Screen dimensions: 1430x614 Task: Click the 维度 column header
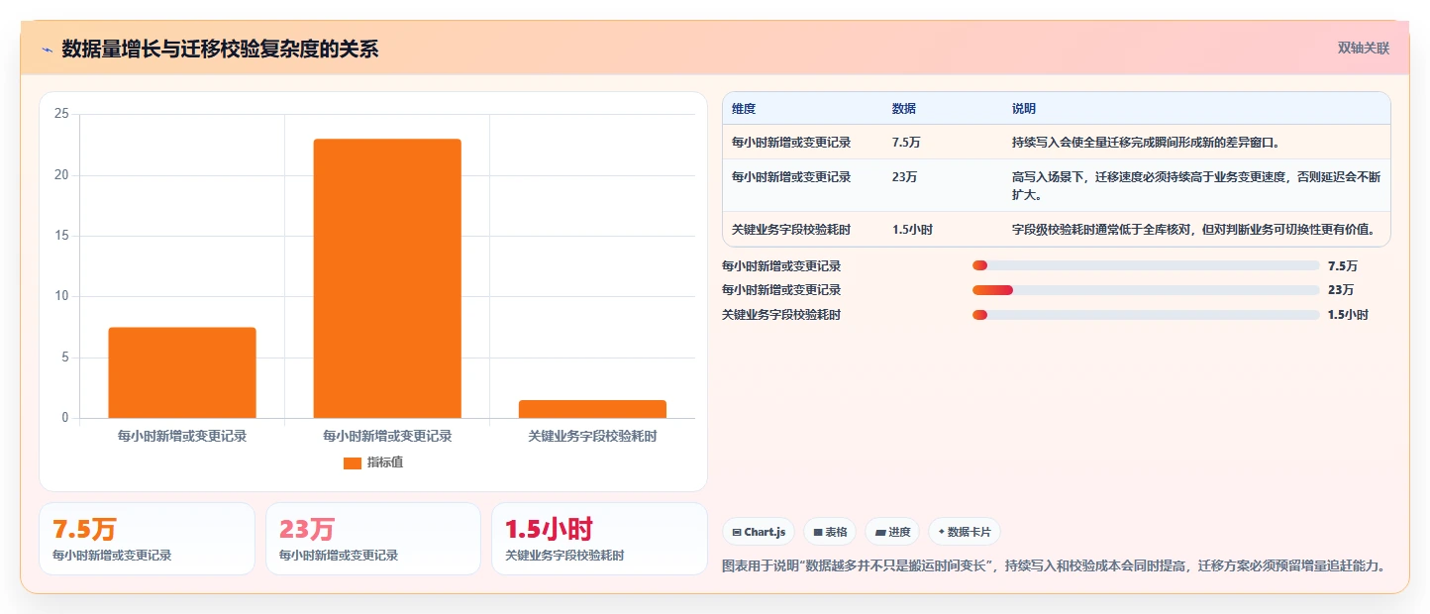pos(744,109)
